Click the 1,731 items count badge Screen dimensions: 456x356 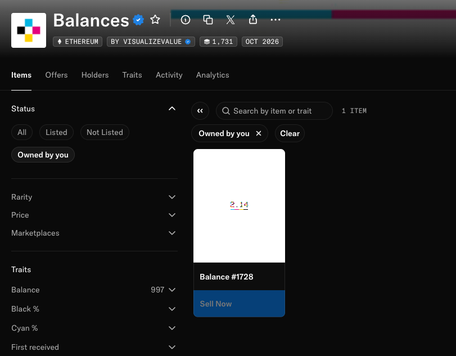click(x=218, y=42)
